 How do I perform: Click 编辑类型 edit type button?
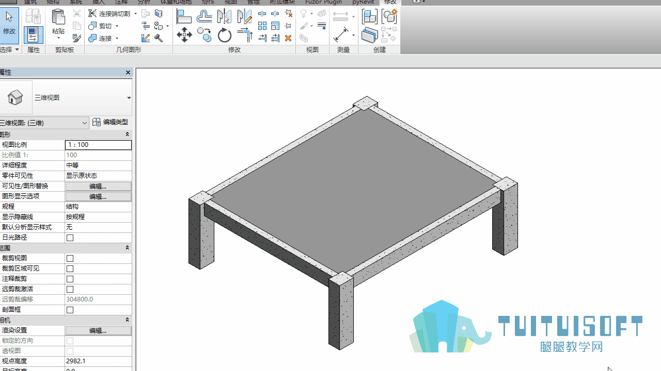click(x=111, y=122)
